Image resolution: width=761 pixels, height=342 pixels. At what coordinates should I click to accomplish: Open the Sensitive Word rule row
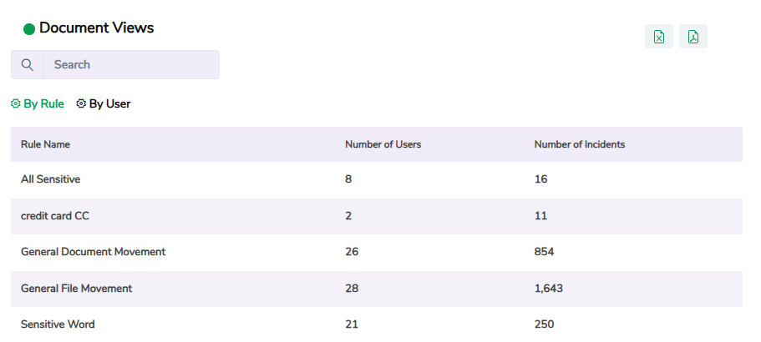58,324
